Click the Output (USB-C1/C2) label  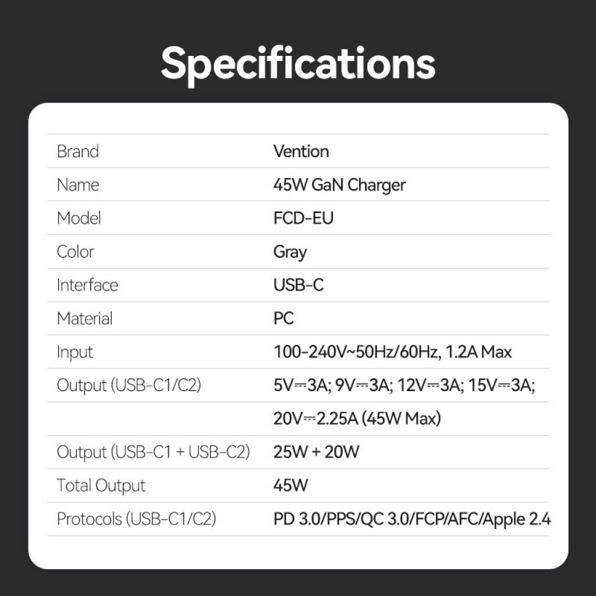click(129, 385)
